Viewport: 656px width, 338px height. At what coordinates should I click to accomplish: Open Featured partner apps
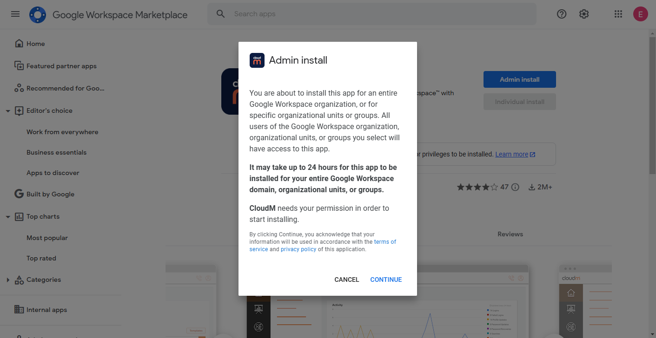coord(60,66)
